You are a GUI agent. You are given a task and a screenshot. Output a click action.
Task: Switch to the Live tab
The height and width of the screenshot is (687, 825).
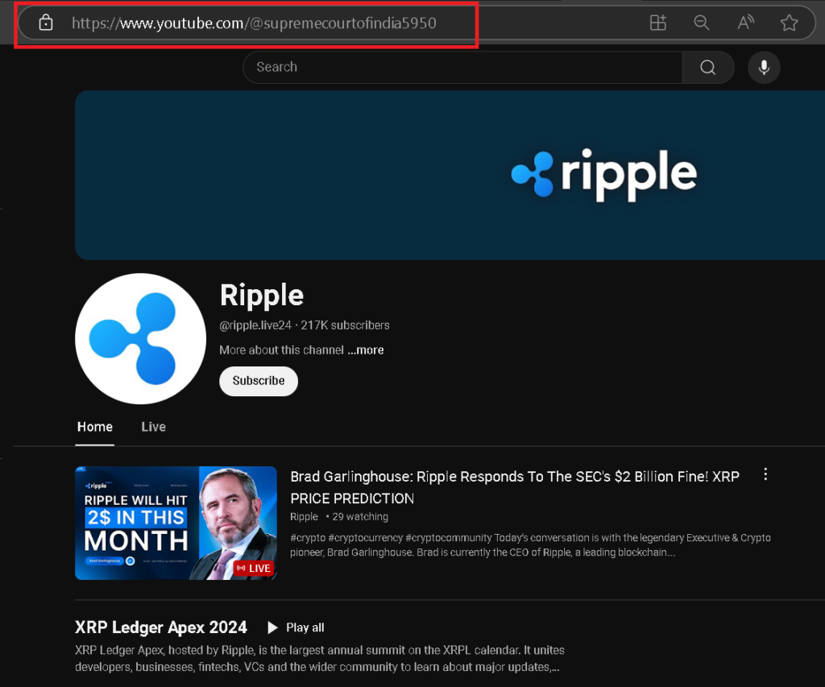pyautogui.click(x=153, y=427)
